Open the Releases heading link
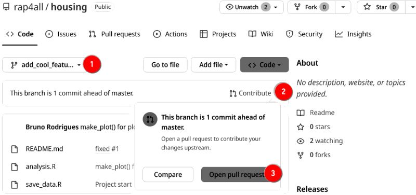416x195 pixels. 312,189
